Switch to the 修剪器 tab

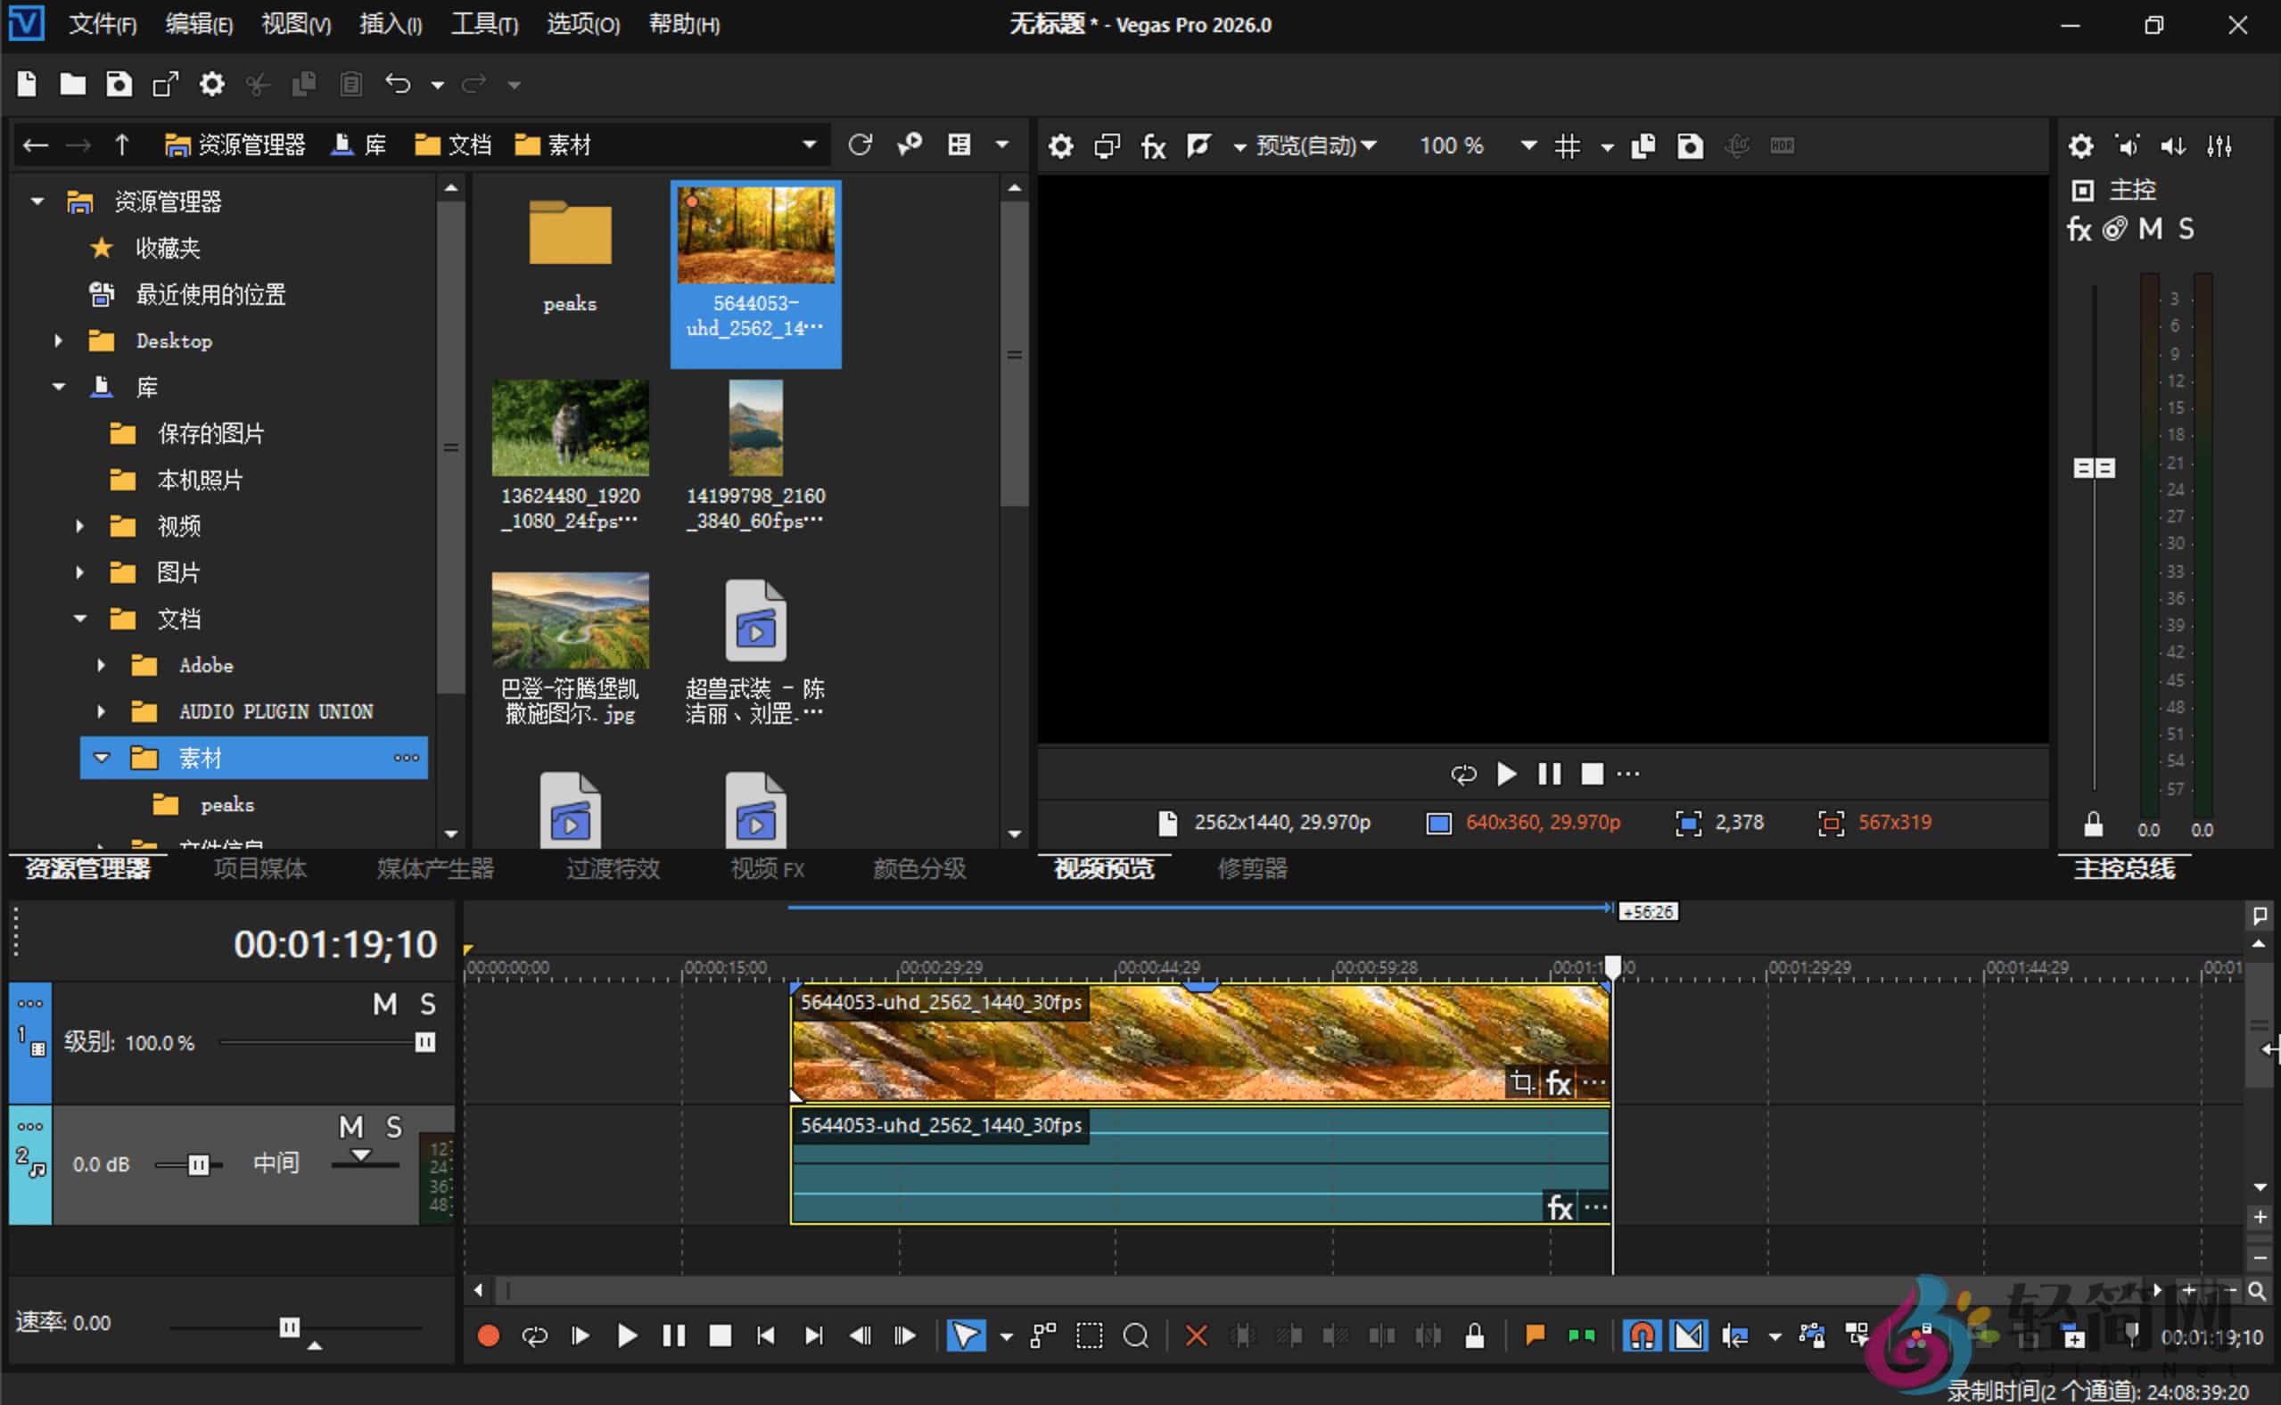pyautogui.click(x=1250, y=869)
